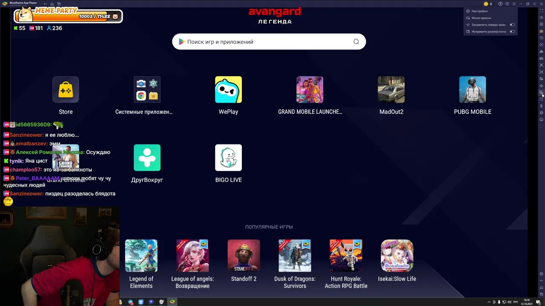Click the volume speaker sidebar icon
The image size is (545, 306).
[541, 17]
